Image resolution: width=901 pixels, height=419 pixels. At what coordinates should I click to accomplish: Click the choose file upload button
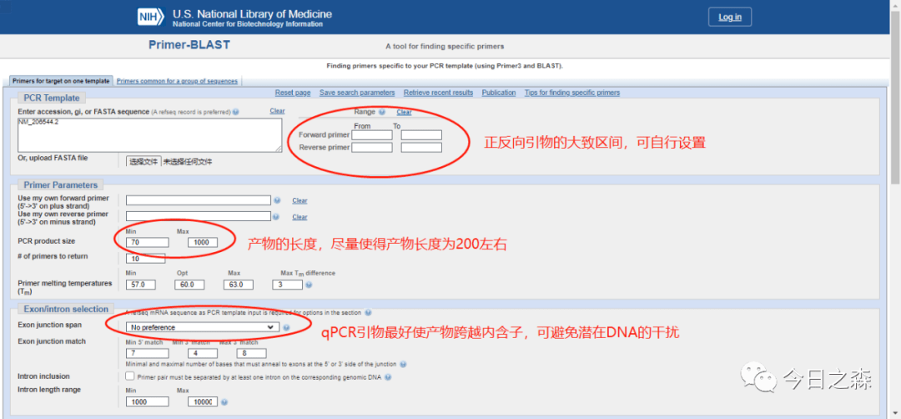point(143,161)
